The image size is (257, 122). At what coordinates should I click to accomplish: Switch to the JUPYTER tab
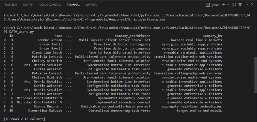tap(91, 5)
